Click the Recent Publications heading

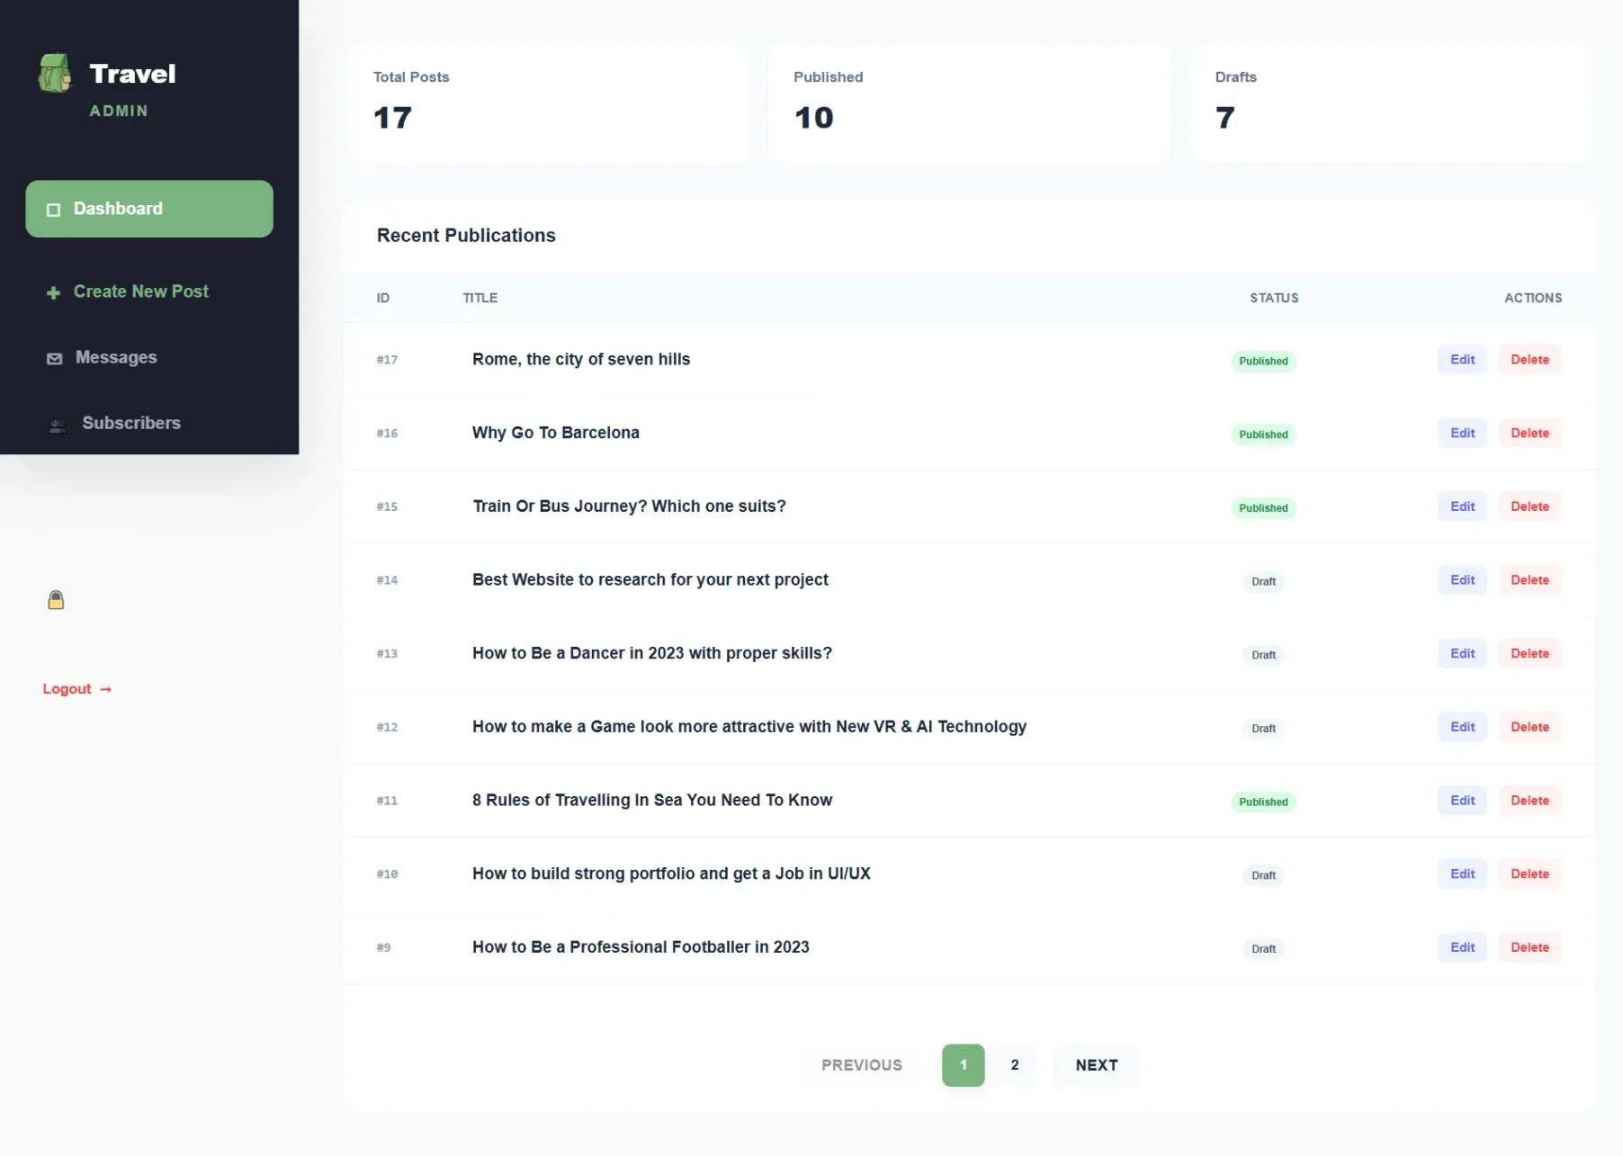pyautogui.click(x=466, y=236)
